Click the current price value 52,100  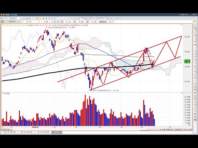point(29,22)
